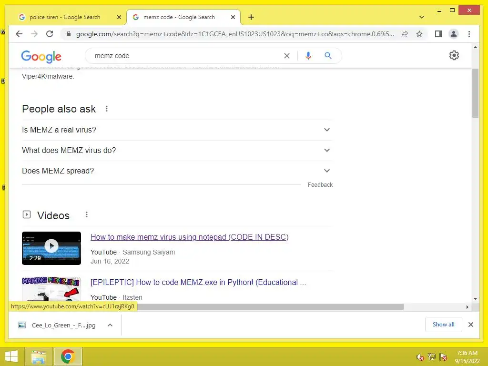Share this page using the share icon

tap(404, 34)
